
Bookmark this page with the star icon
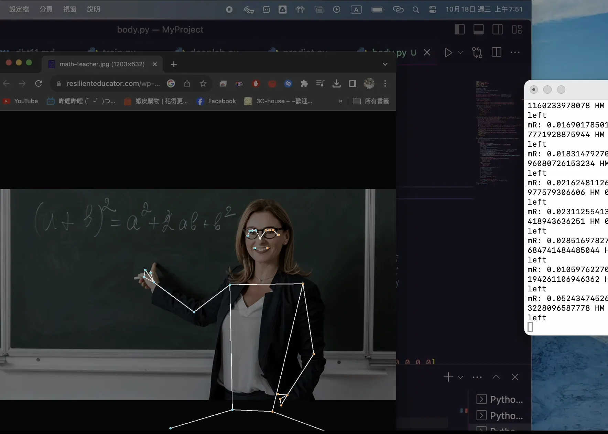tap(203, 83)
